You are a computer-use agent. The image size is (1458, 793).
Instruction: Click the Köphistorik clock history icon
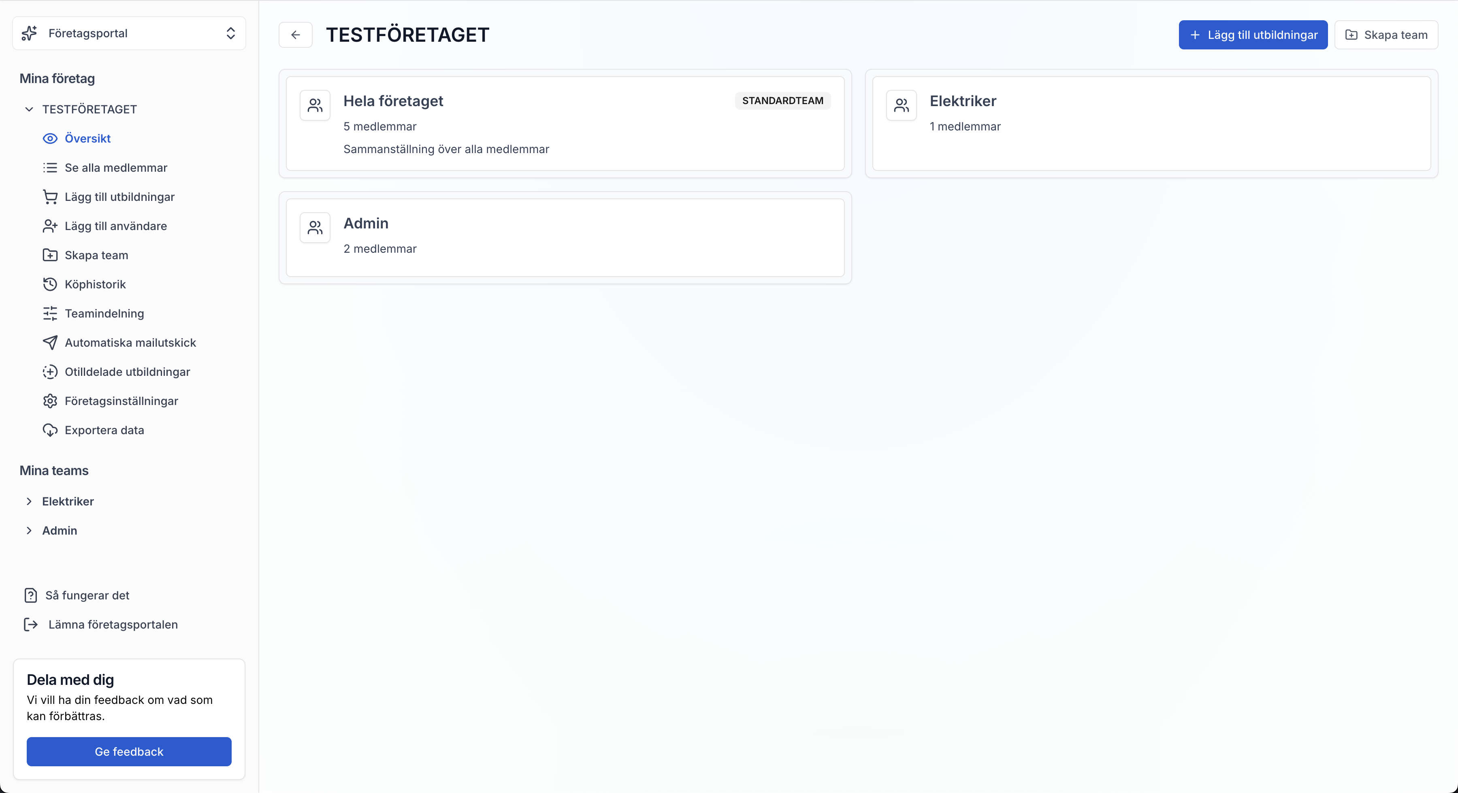pyautogui.click(x=50, y=285)
